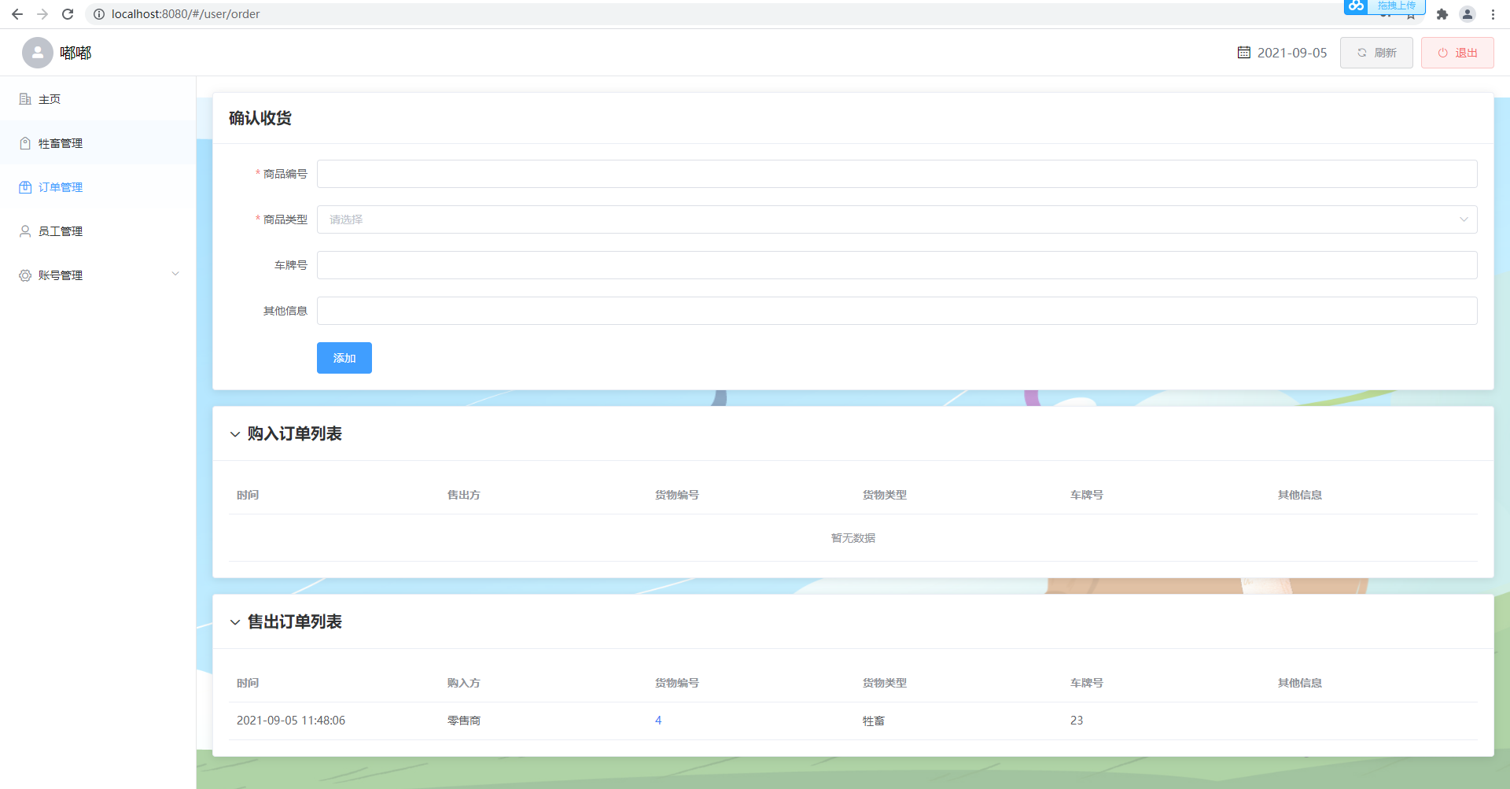Click 车牌号 header in 购入订单列表 table

[1087, 495]
